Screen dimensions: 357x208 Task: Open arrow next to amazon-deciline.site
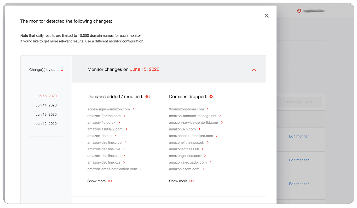(124, 156)
